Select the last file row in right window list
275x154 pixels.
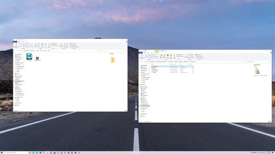(172, 72)
